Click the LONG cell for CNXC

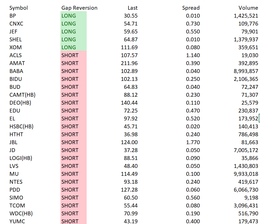click(x=73, y=23)
